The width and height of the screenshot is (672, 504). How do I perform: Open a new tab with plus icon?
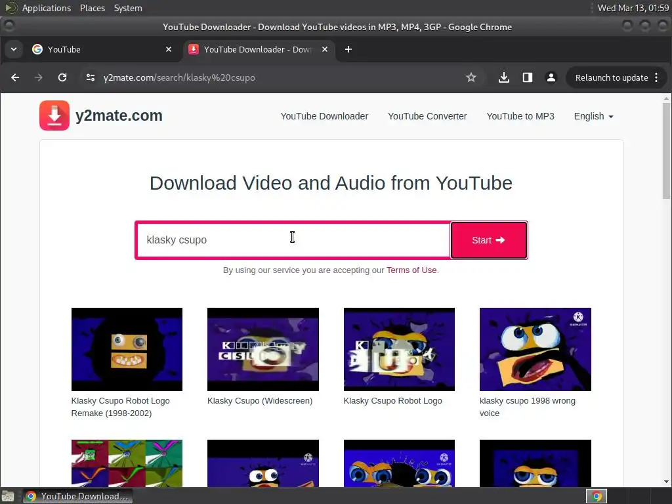click(348, 49)
